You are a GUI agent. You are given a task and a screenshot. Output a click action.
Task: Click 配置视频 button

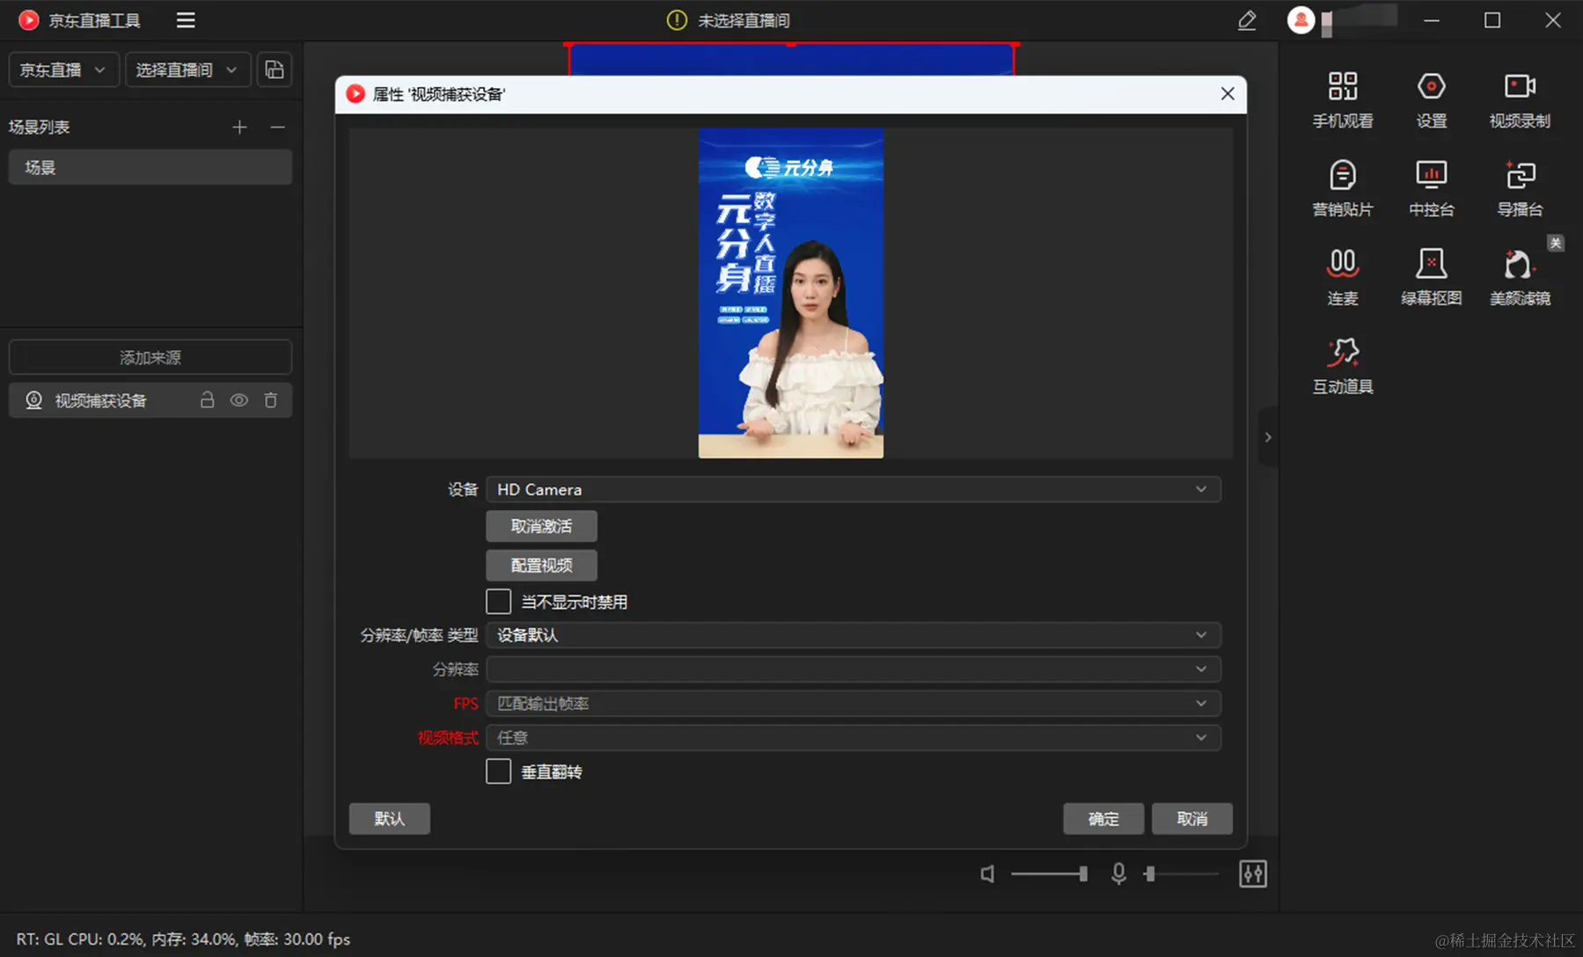point(541,566)
